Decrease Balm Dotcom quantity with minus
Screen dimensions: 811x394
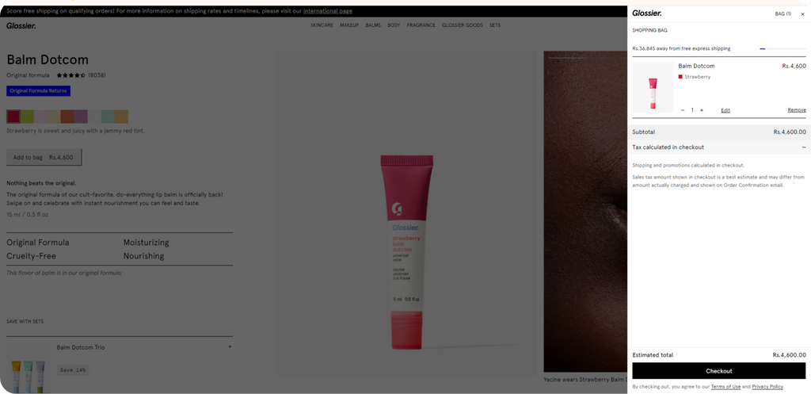pos(683,110)
